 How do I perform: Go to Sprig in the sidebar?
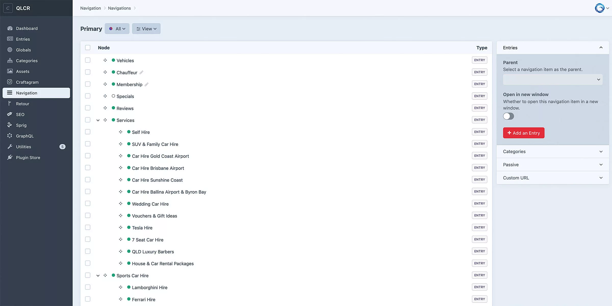pyautogui.click(x=36, y=125)
